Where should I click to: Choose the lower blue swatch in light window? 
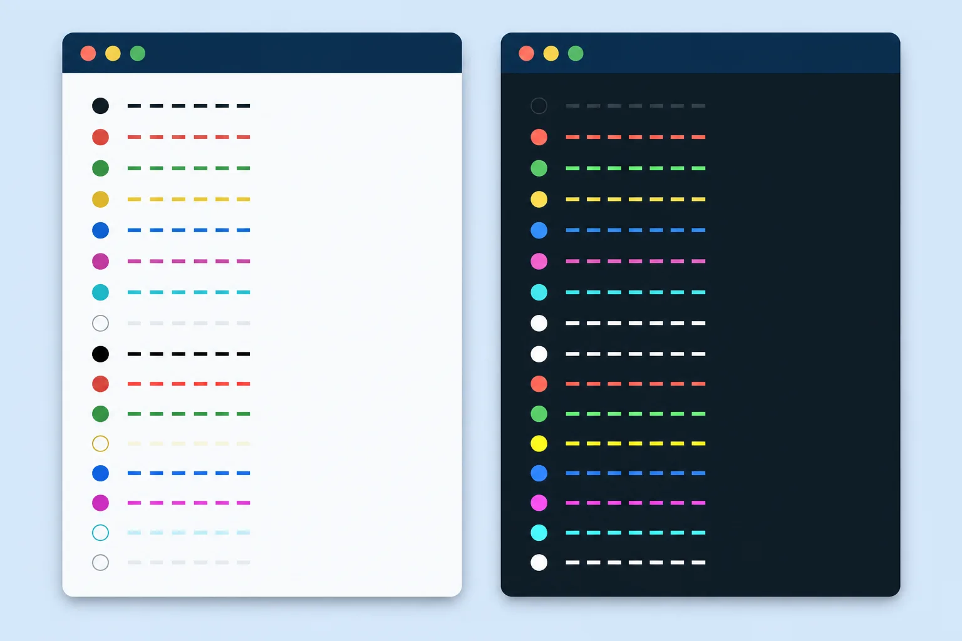tap(100, 473)
